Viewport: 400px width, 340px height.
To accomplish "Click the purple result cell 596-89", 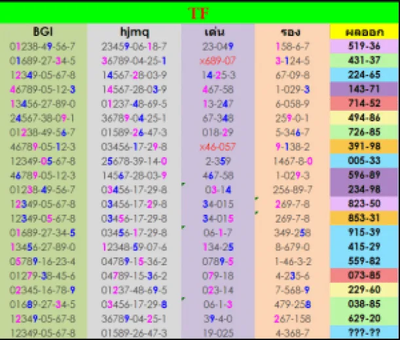I will [364, 175].
